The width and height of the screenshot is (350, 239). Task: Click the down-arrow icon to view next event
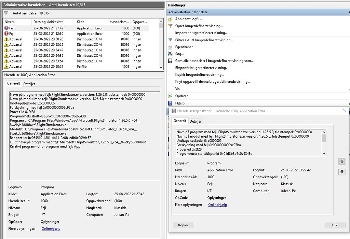click(x=342, y=172)
